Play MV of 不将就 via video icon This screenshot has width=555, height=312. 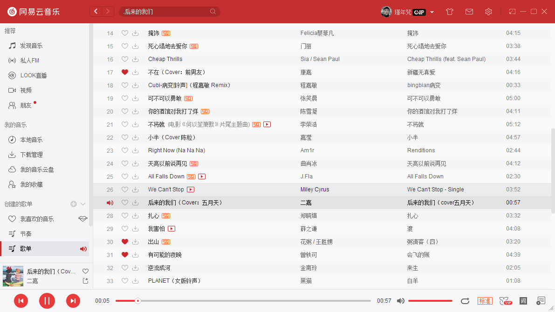(x=267, y=124)
